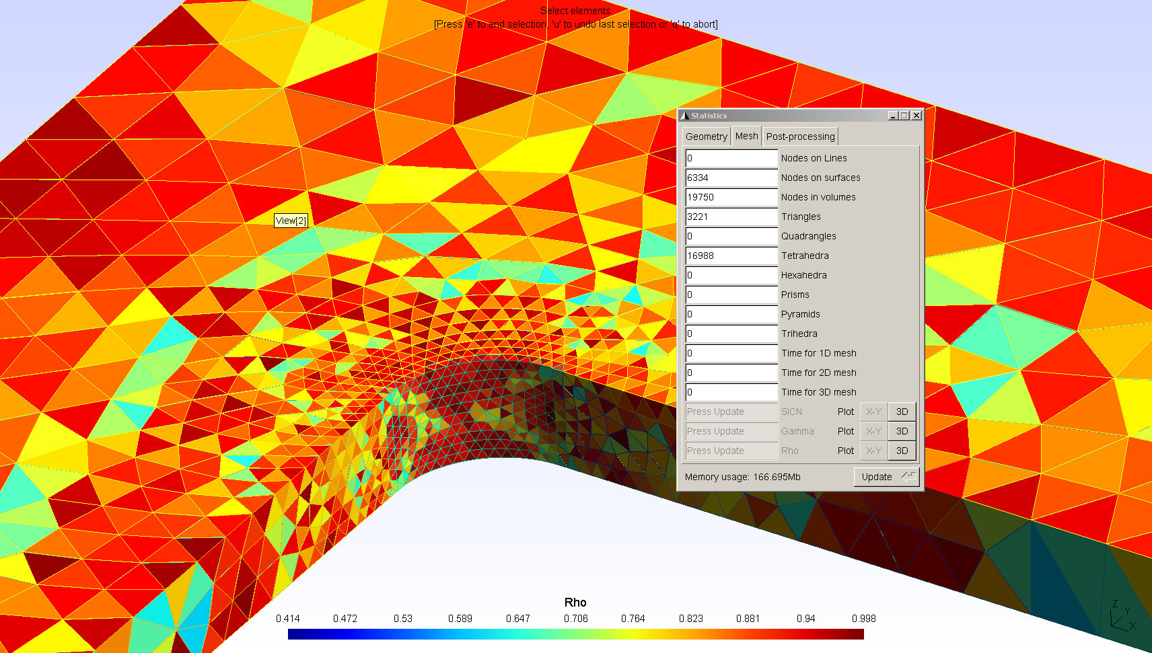
Task: Click the 3D plot button for Gamma
Action: pyautogui.click(x=902, y=431)
